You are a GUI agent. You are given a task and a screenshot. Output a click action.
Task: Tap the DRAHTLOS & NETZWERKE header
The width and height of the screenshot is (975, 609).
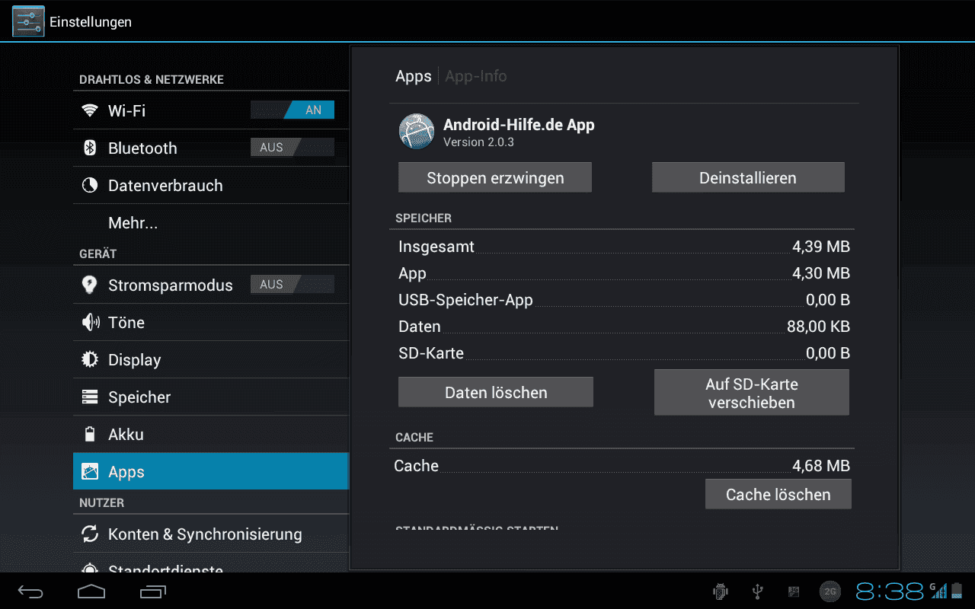pos(152,79)
